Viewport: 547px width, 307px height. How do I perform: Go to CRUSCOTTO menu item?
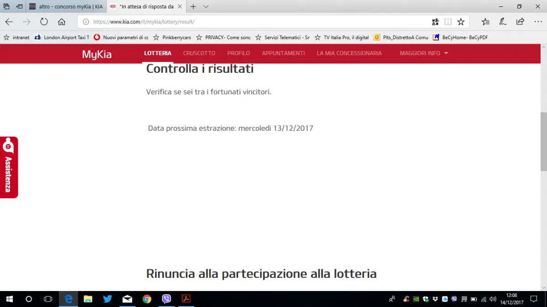pos(199,53)
